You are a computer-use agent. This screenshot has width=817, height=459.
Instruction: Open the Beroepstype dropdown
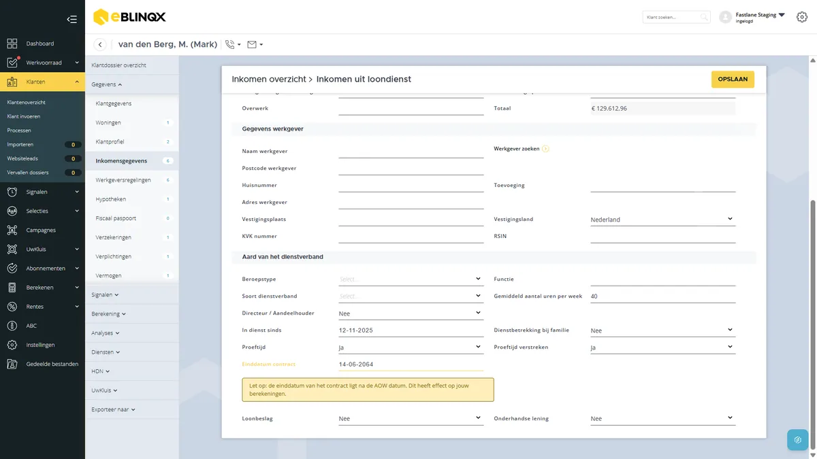(411, 279)
